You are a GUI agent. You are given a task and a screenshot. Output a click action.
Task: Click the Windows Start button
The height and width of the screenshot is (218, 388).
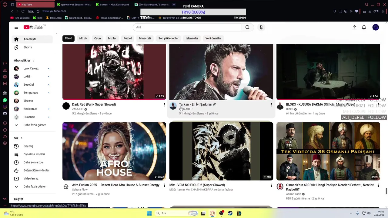tap(149, 213)
